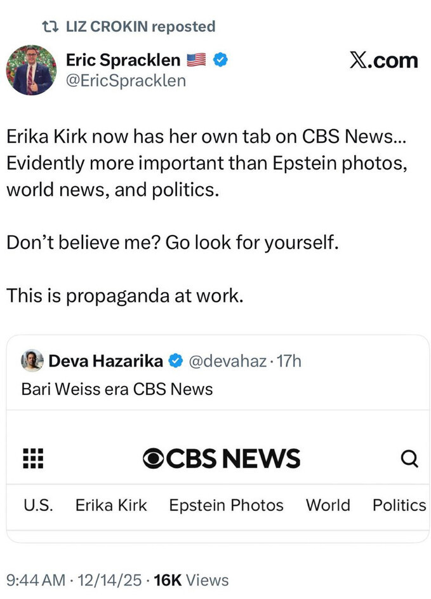Go to the Politics tab
The height and width of the screenshot is (599, 431).
[399, 506]
